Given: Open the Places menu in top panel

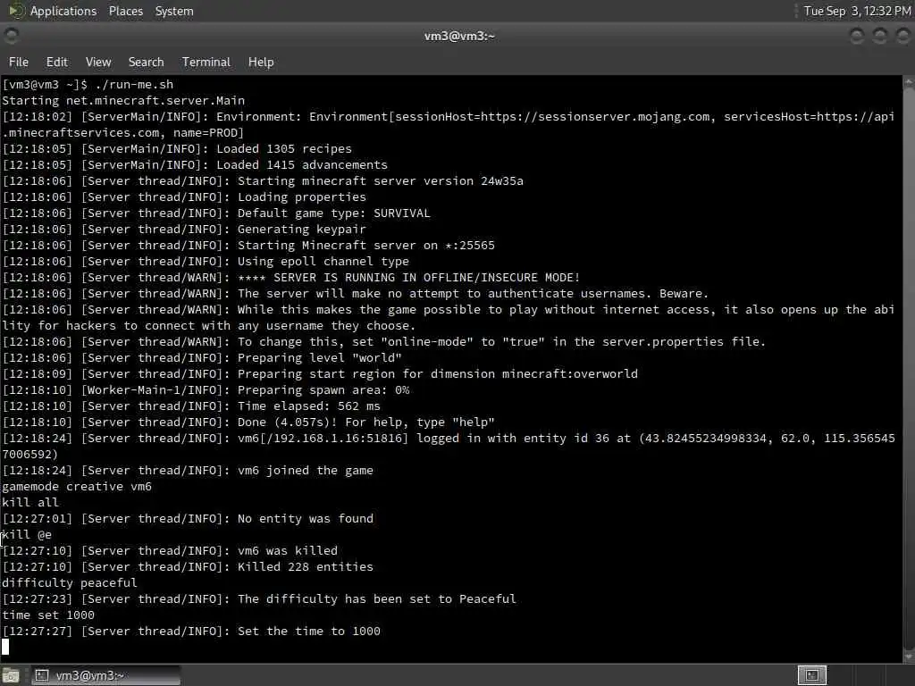Looking at the screenshot, I should tap(125, 11).
